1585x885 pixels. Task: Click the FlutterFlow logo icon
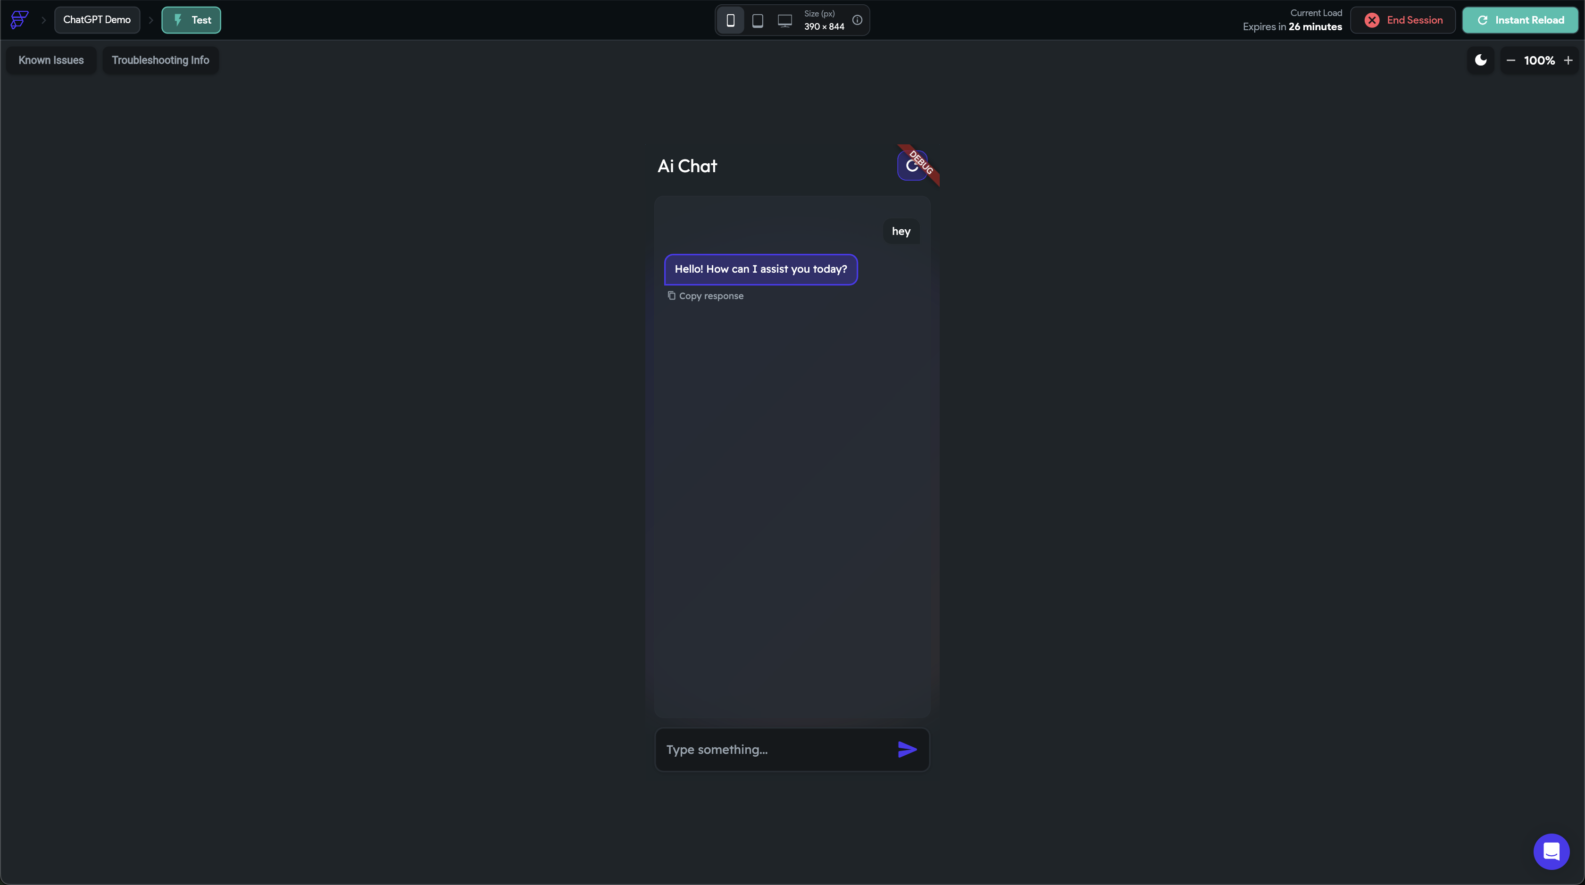coord(19,20)
